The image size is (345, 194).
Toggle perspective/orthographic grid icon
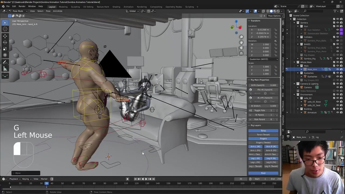(241, 53)
